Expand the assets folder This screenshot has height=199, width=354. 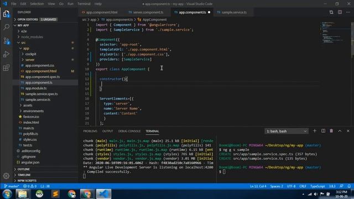coord(45,106)
